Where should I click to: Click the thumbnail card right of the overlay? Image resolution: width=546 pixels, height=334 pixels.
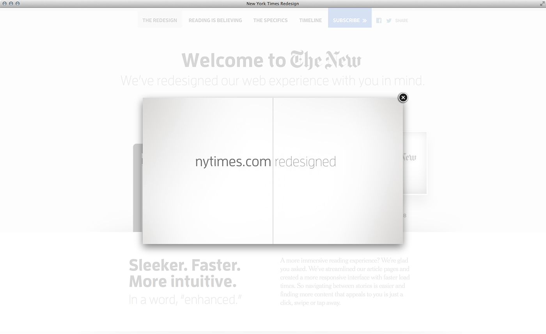(x=415, y=163)
